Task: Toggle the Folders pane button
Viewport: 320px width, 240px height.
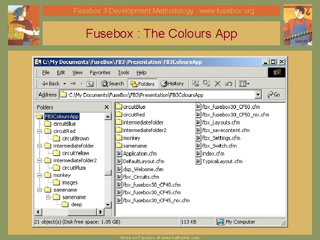Action: point(143,84)
